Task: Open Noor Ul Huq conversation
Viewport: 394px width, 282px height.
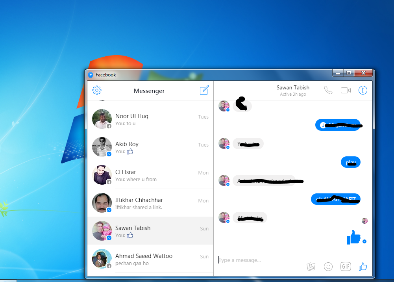Action: (x=150, y=119)
